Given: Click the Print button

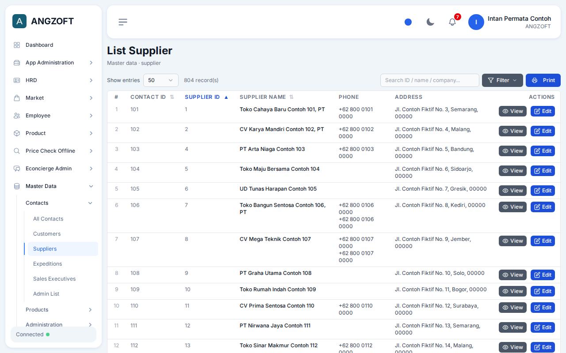Looking at the screenshot, I should click(x=543, y=80).
